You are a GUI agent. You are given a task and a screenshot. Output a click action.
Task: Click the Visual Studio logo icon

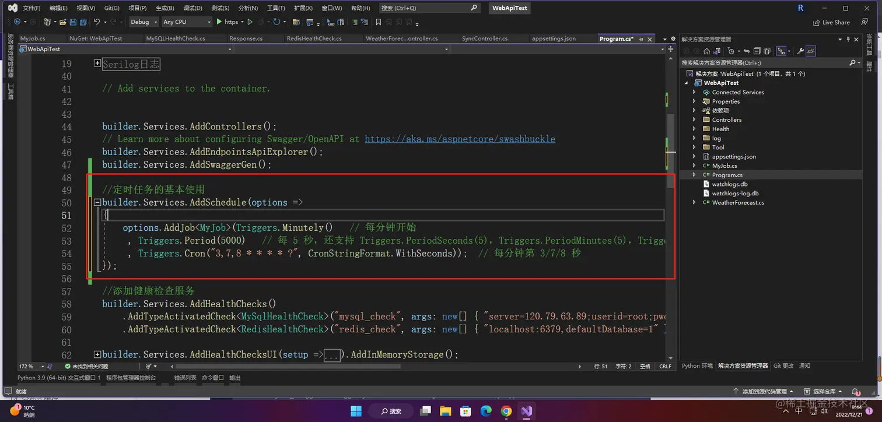[12, 8]
